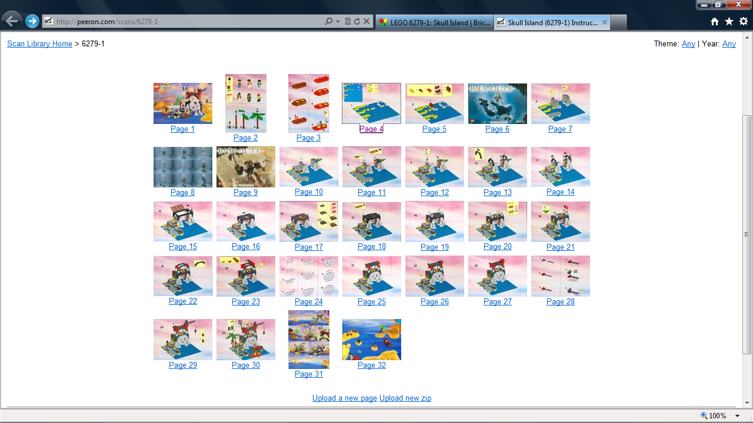Open the Page 24 parts diagram thumbnail

[x=309, y=276]
